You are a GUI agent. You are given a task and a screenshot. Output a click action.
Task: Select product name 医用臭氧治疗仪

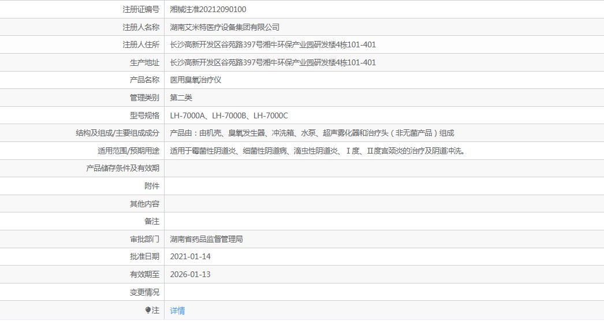pyautogui.click(x=196, y=80)
